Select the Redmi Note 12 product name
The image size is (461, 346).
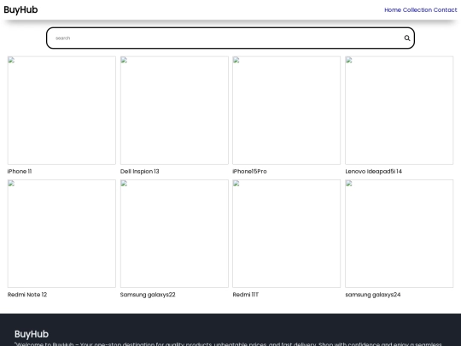[x=27, y=295]
